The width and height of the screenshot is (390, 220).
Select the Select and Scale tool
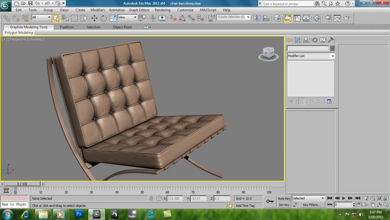coord(113,18)
